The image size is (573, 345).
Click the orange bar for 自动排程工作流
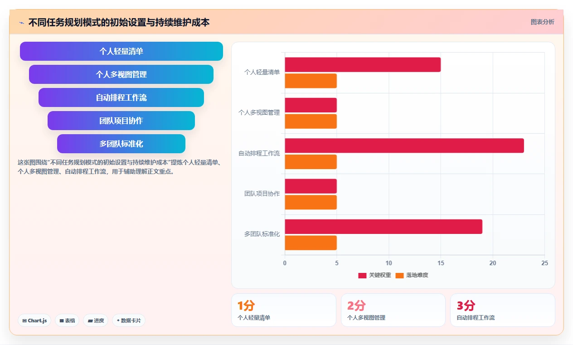pyautogui.click(x=311, y=162)
